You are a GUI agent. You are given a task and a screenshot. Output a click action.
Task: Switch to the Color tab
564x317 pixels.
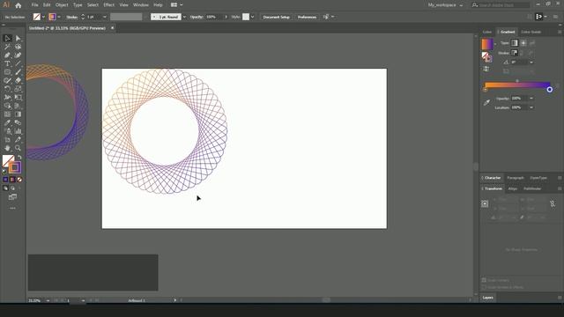tap(487, 32)
